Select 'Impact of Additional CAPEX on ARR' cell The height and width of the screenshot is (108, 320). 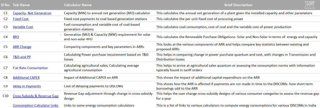click(91, 78)
